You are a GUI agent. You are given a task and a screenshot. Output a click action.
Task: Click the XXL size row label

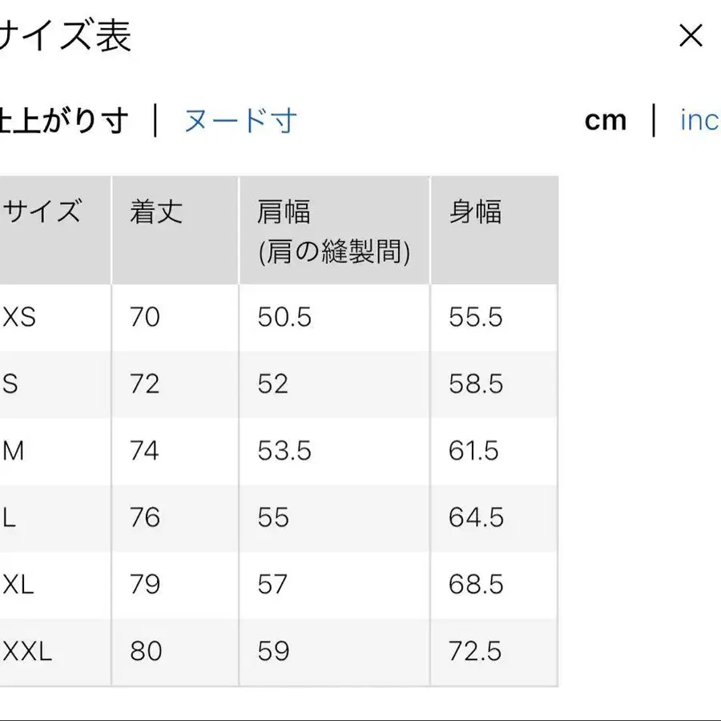tap(26, 652)
